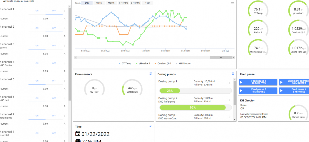Screen dimensions: 309x142
Task: Click play icon on Feed pause 3
Action: click(242, 91)
